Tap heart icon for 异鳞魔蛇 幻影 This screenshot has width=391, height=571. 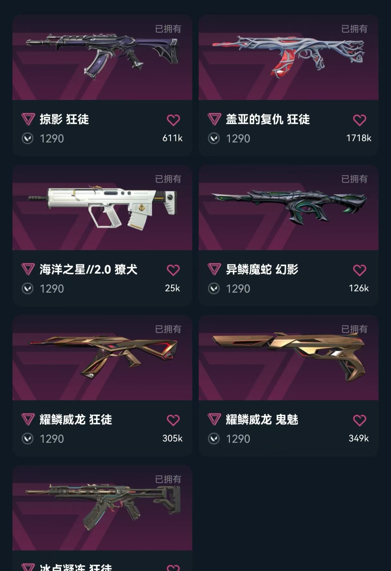360,270
